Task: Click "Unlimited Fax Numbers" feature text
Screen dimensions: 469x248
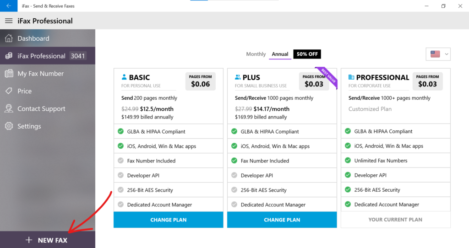Action: (381, 161)
